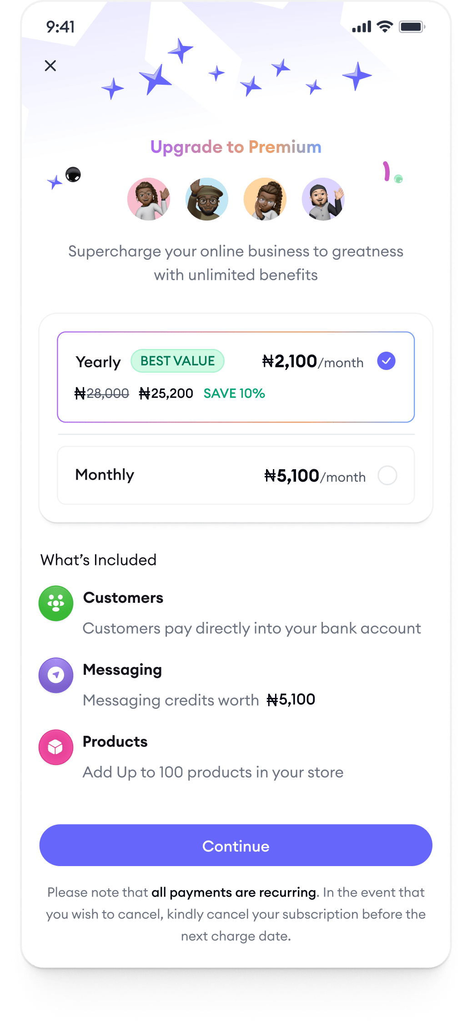The height and width of the screenshot is (1026, 472).
Task: Choose the Yearly plan card
Action: 236,377
